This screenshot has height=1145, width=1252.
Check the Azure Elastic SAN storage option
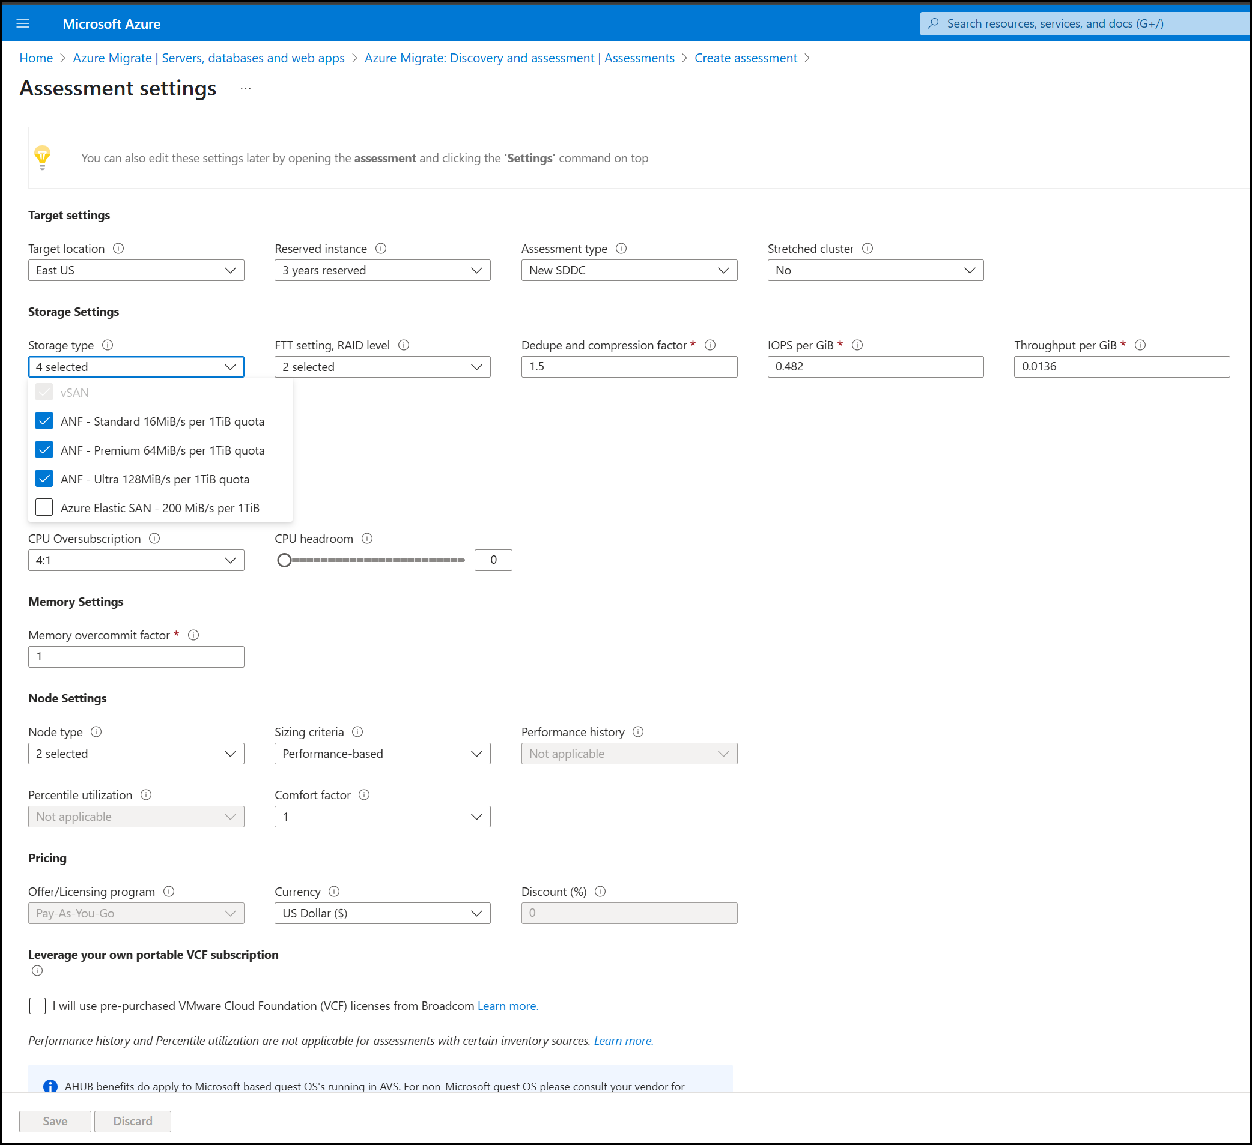click(44, 507)
